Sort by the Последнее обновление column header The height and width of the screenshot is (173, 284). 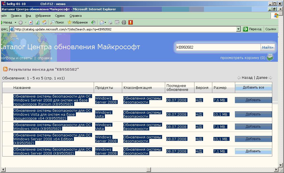(x=177, y=87)
